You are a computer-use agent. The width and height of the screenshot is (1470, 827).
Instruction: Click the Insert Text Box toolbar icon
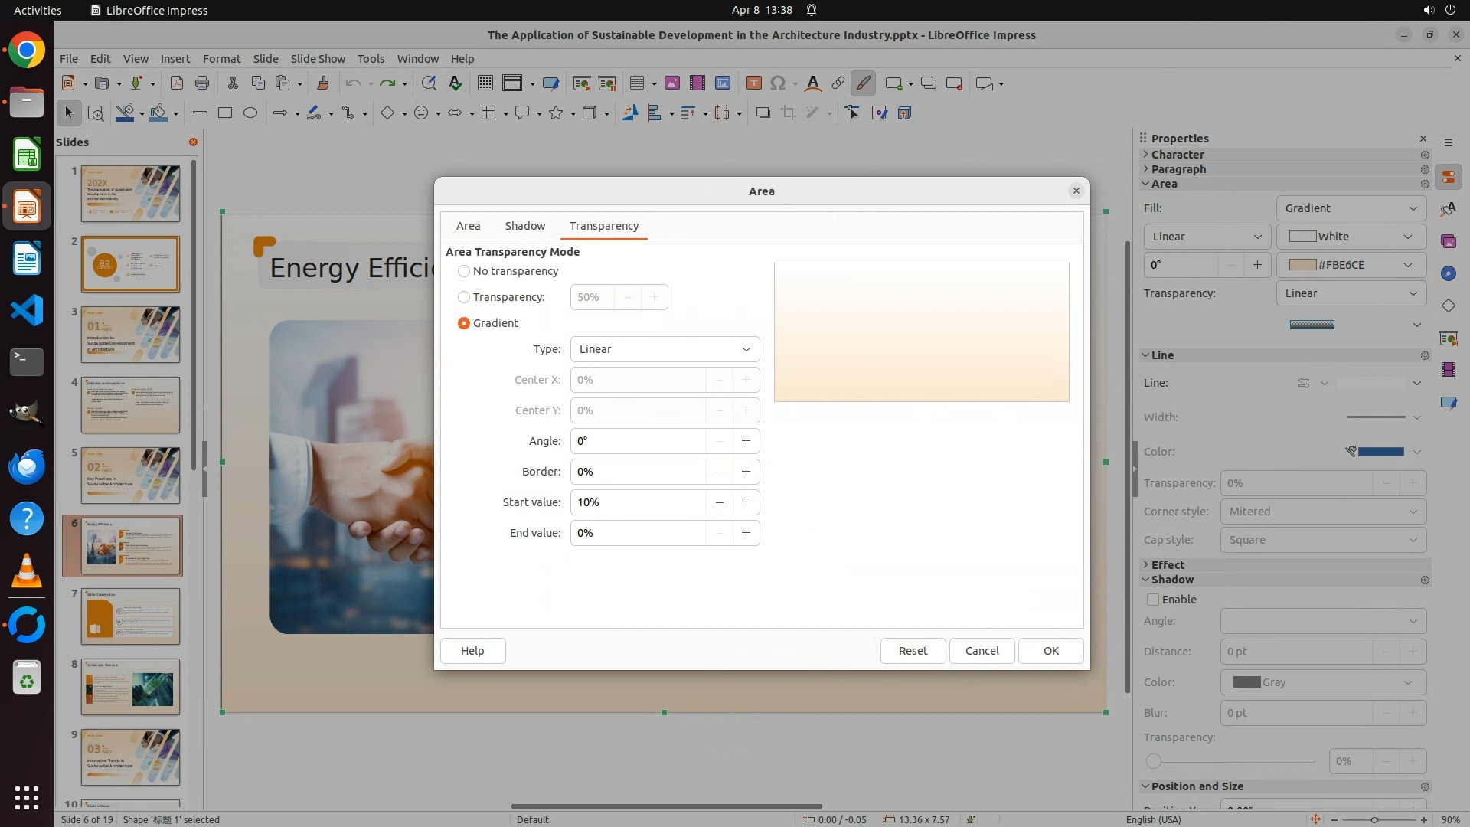pos(753,83)
